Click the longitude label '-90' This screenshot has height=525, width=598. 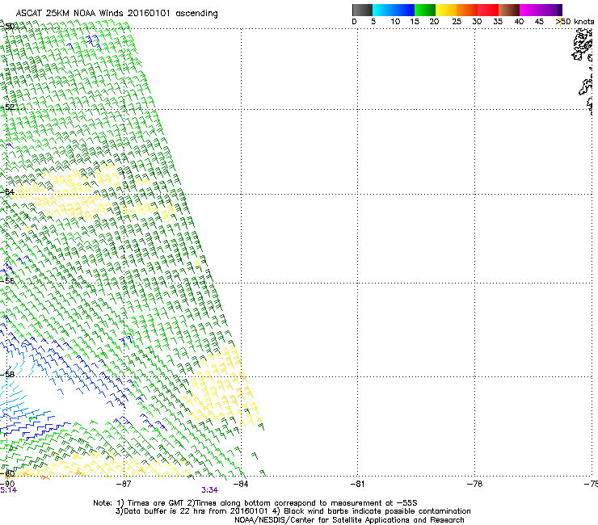[7, 484]
